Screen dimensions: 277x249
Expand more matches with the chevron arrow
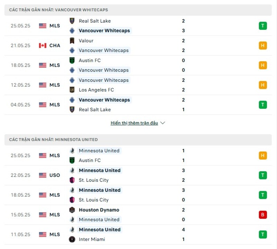163,123
